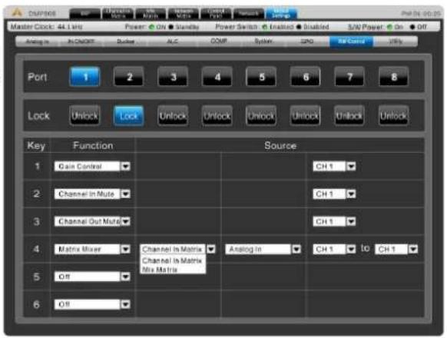The width and height of the screenshot is (447, 338).
Task: Open the CH 1 dropdown after 'to'
Action: pos(396,250)
